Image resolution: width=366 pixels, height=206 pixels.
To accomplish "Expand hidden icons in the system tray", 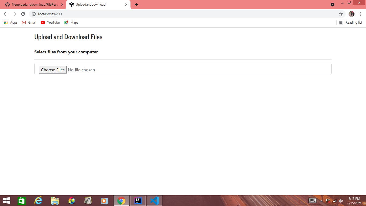I will click(x=321, y=201).
